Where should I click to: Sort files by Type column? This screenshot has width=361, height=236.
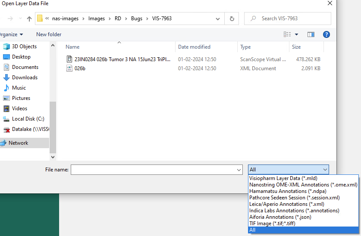(x=245, y=47)
